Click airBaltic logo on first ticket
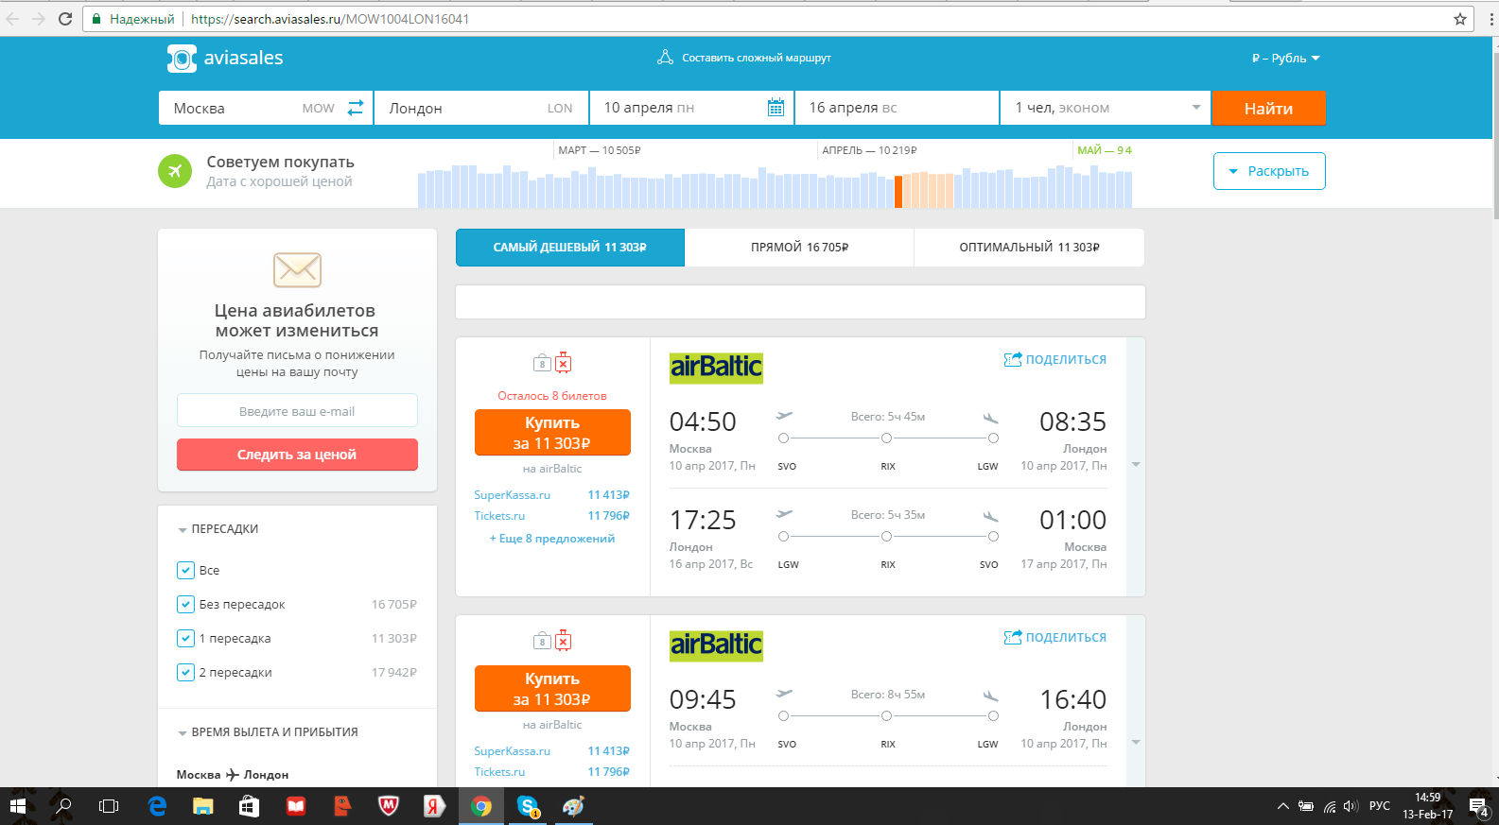This screenshot has width=1499, height=825. [x=716, y=367]
